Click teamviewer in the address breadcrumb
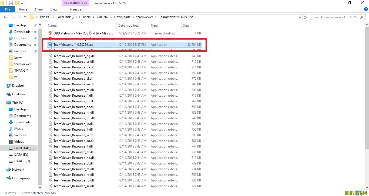369x196 pixels. [145, 17]
